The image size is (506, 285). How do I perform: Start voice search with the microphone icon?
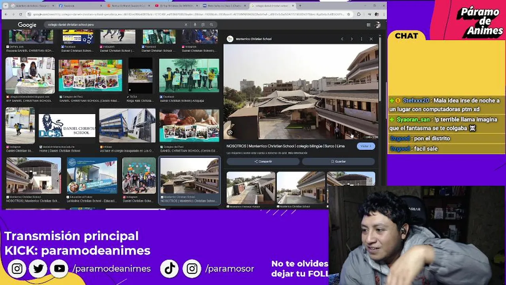(x=194, y=25)
